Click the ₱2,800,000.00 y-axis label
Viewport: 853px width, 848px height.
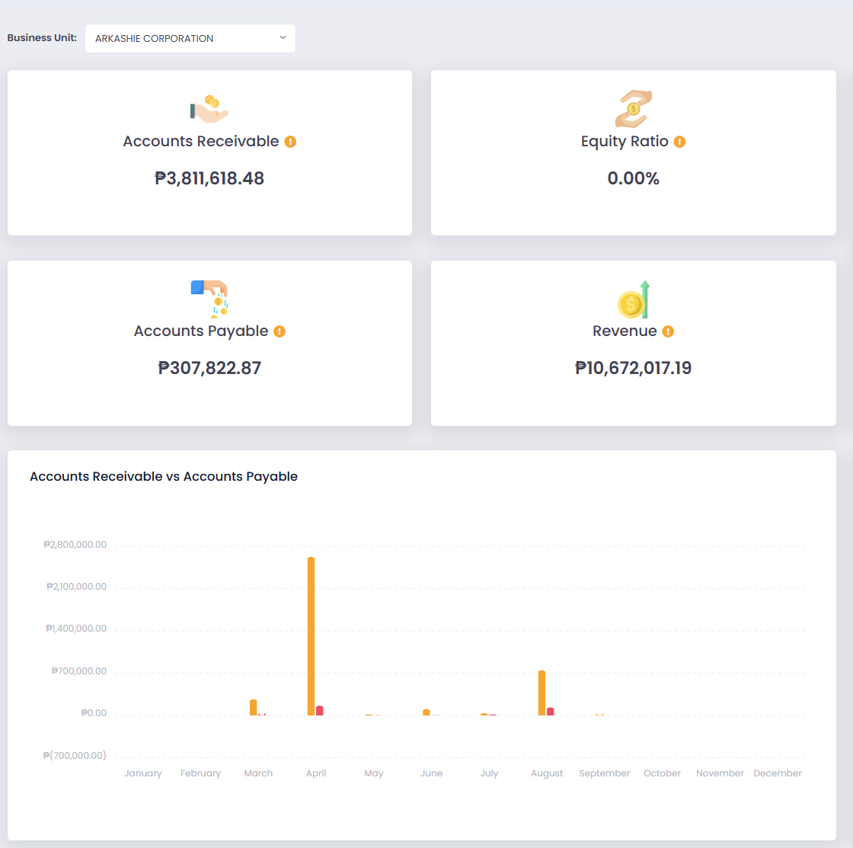(x=75, y=544)
